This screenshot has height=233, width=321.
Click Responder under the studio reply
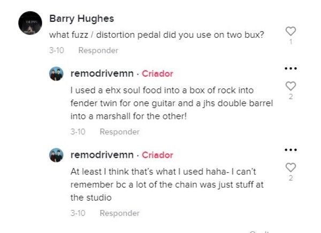(119, 213)
